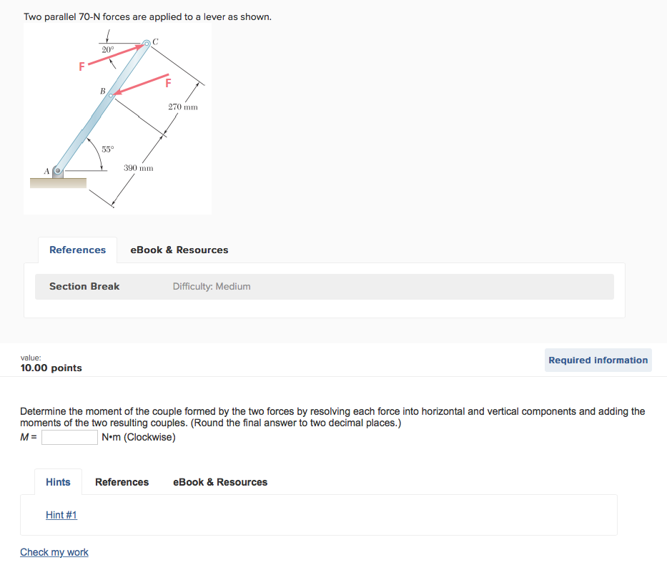Screen dimensions: 667x565
Task: Click the Required information button
Action: coord(598,360)
